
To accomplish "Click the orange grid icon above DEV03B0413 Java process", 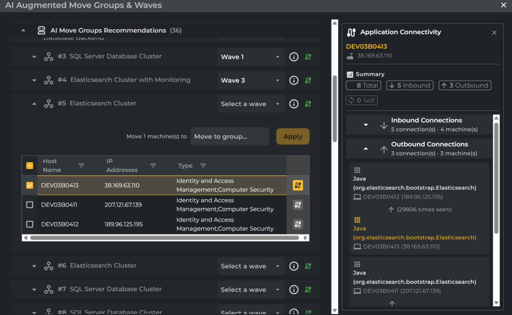I will coord(357,220).
